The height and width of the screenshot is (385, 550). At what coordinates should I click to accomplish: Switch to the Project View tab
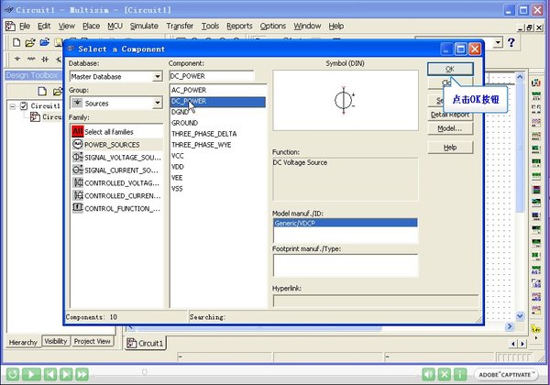click(93, 341)
